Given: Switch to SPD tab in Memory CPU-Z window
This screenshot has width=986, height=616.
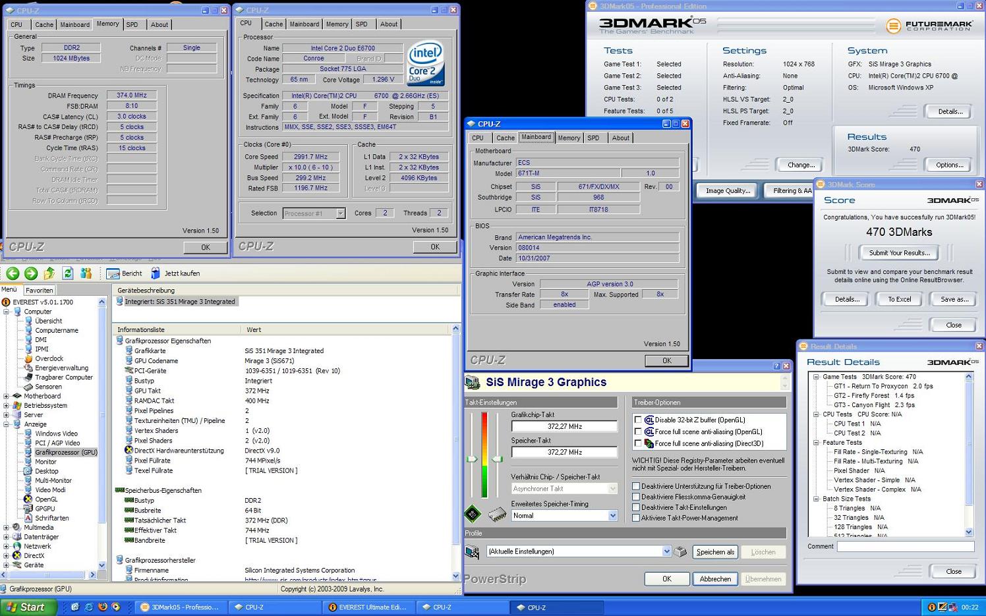Looking at the screenshot, I should click(x=132, y=24).
